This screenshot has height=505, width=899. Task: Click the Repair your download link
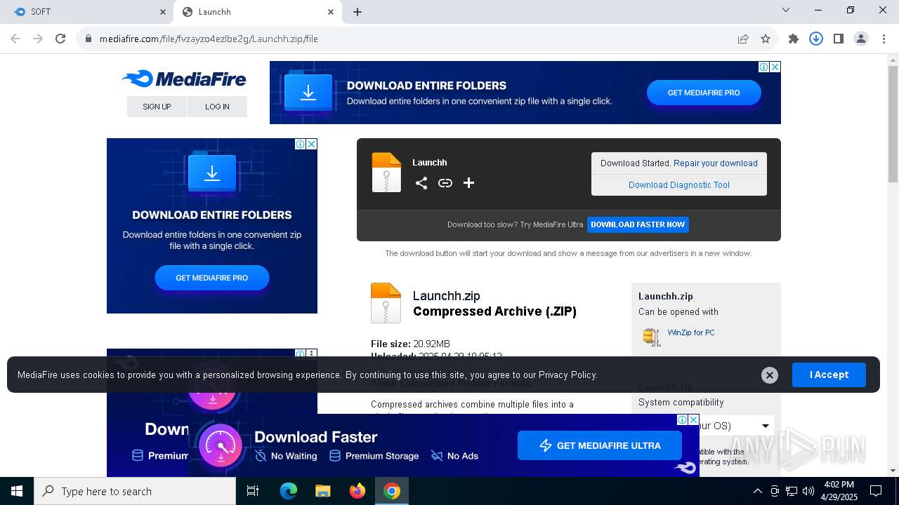tap(716, 163)
